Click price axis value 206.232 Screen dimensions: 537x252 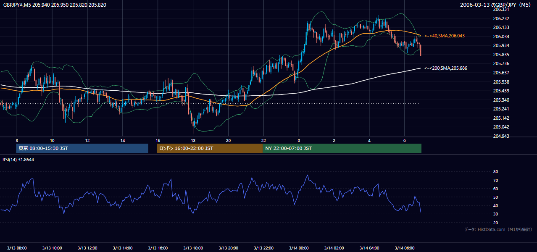501,18
